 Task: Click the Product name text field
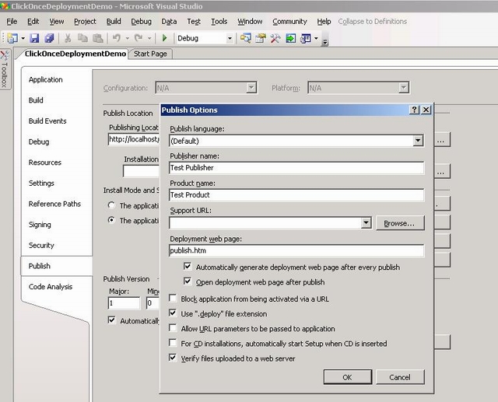[296, 195]
